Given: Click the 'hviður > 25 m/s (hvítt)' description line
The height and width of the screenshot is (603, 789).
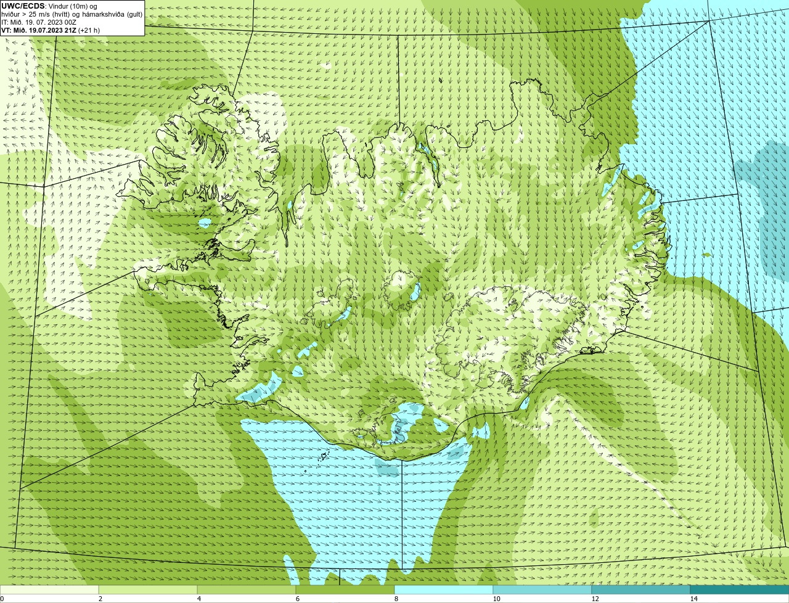Looking at the screenshot, I should click(x=72, y=14).
